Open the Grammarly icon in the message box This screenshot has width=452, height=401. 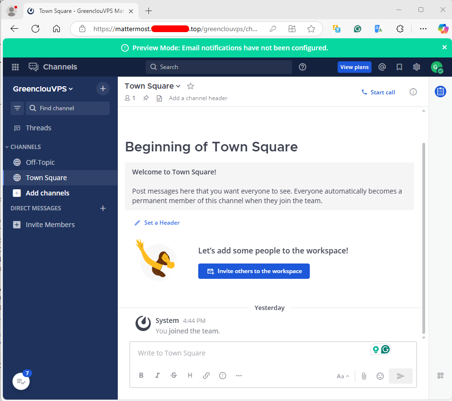coord(385,349)
